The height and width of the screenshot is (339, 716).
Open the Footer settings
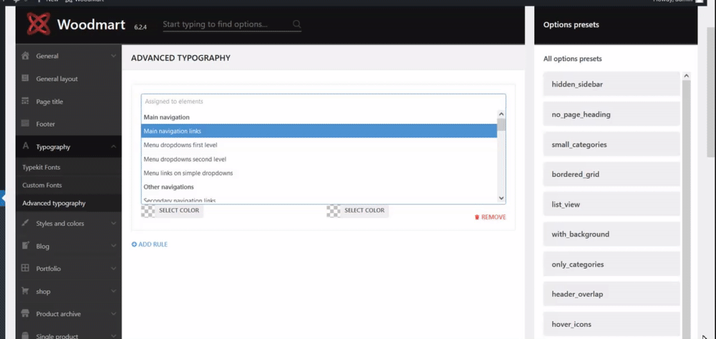pyautogui.click(x=69, y=124)
